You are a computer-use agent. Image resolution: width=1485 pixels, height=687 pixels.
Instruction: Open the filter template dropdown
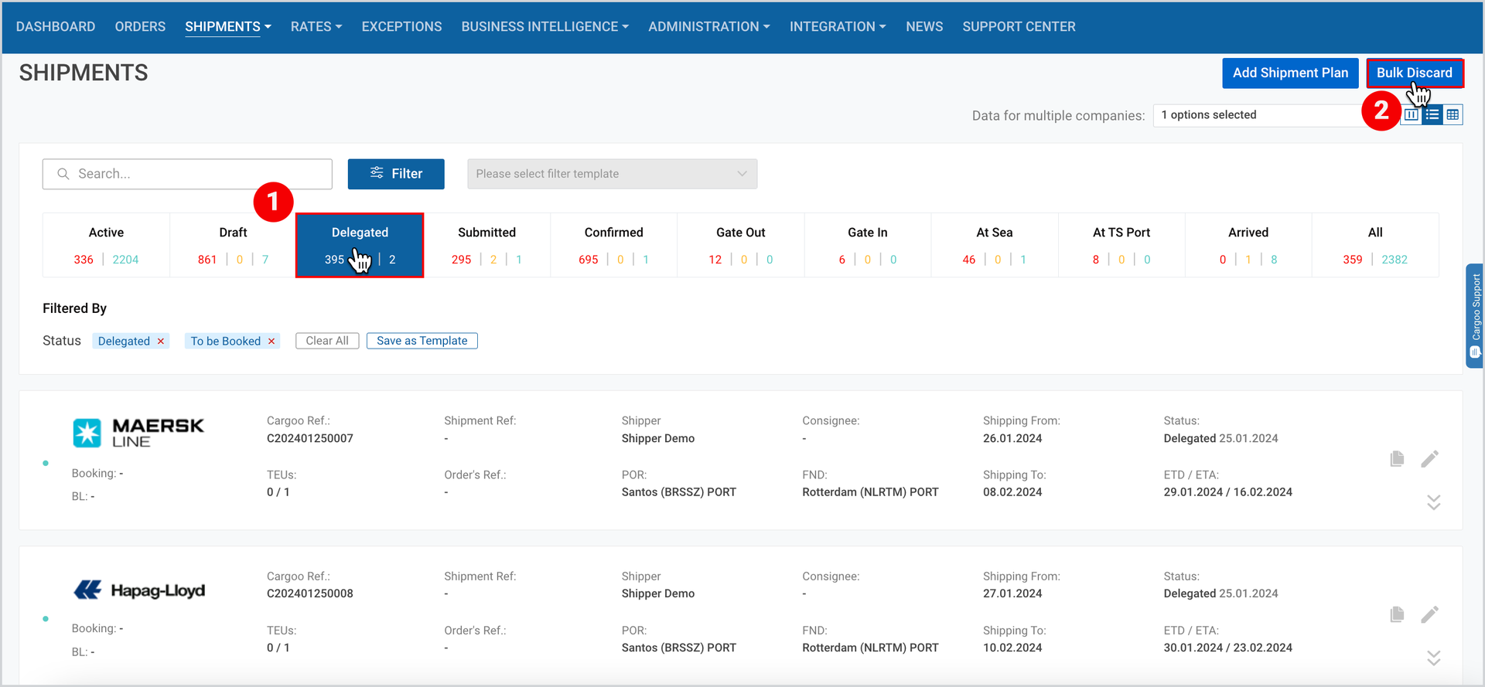tap(612, 174)
